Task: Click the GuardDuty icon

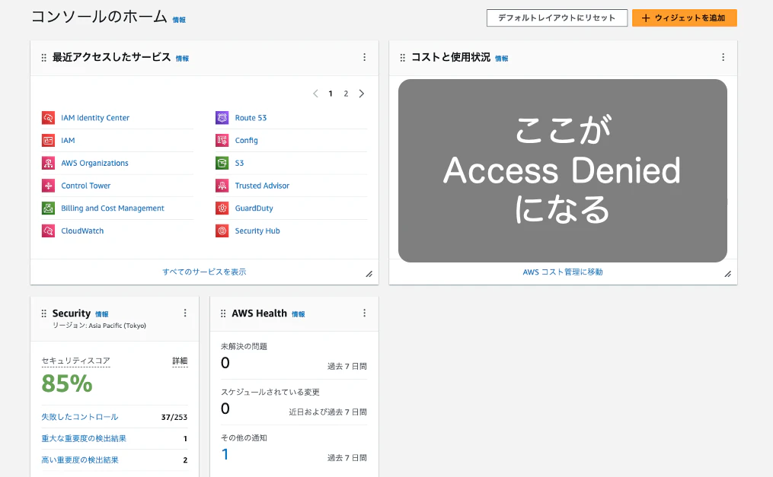Action: pyautogui.click(x=222, y=208)
